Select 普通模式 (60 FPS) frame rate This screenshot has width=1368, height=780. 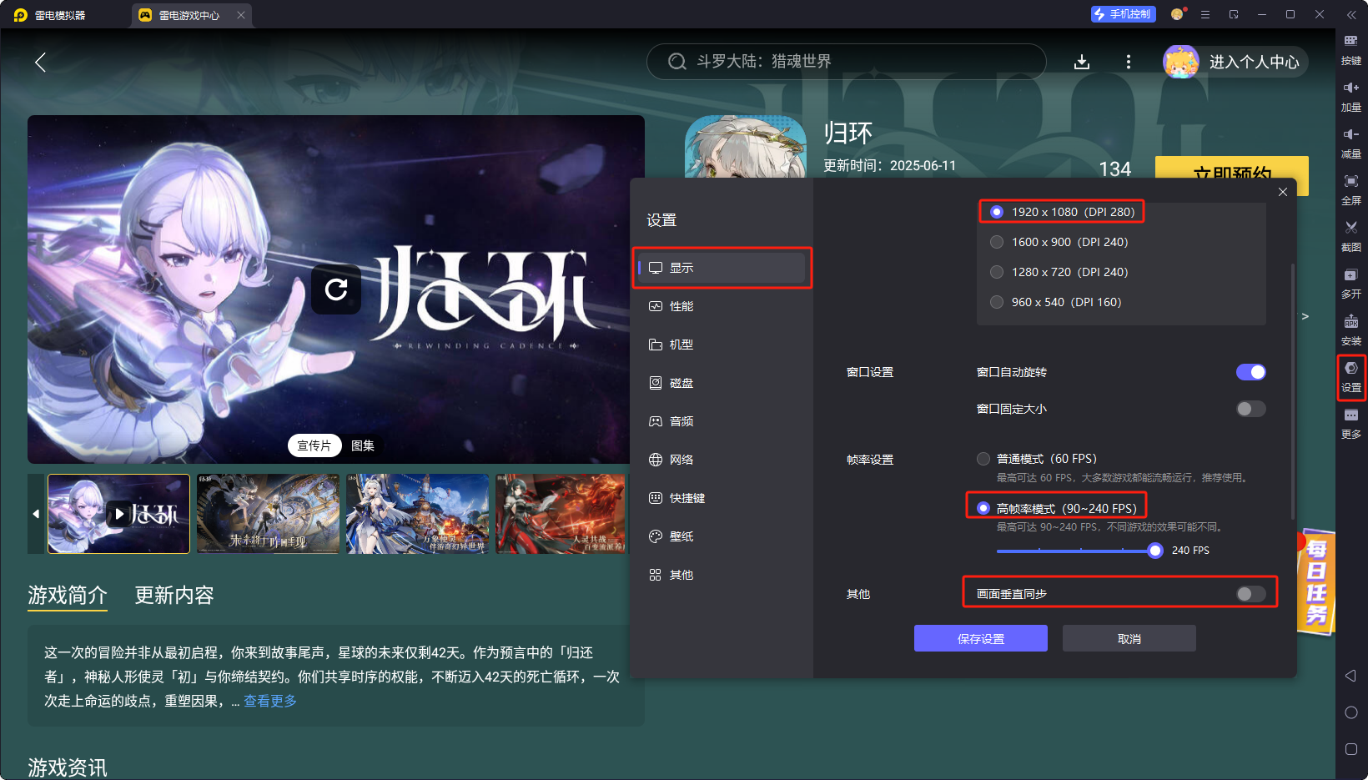pos(1037,459)
